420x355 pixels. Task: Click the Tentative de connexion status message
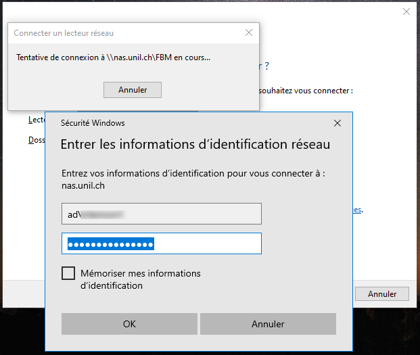tap(113, 57)
